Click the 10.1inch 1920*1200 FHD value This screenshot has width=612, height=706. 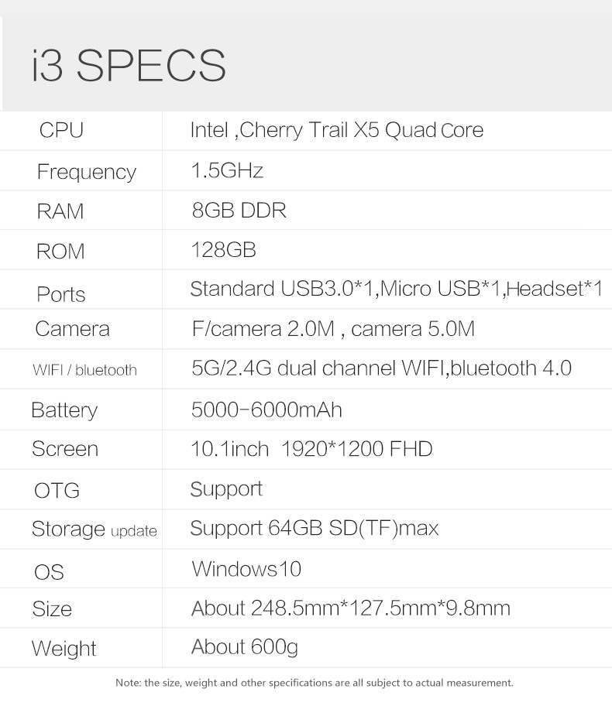[311, 449]
